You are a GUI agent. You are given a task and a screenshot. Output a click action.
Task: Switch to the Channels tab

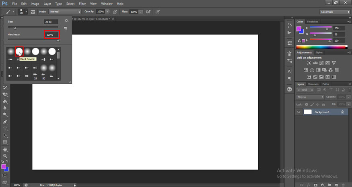coord(313,84)
